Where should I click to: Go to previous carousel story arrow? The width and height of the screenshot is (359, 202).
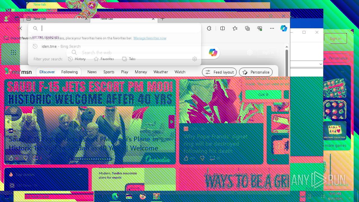[x=8, y=122]
